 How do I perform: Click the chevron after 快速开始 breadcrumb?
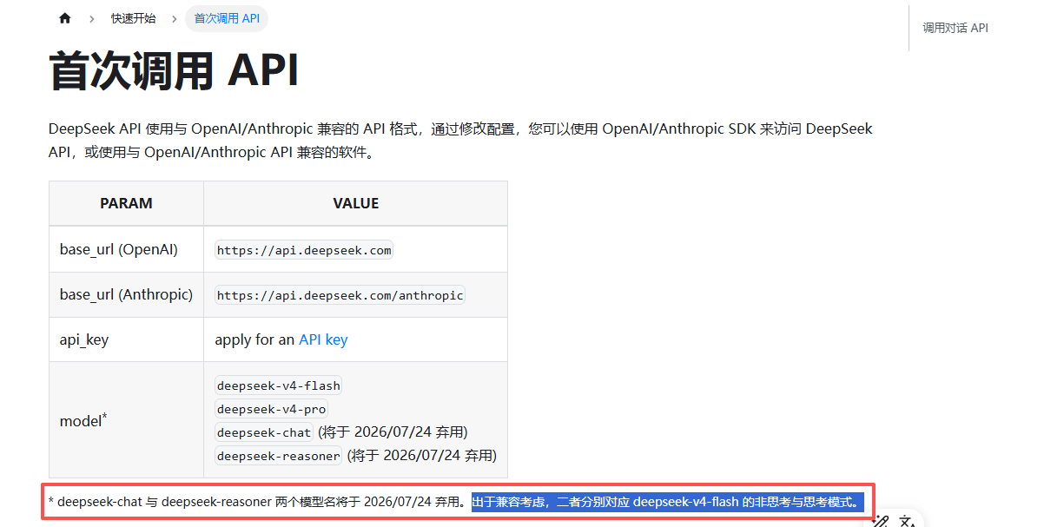175,18
